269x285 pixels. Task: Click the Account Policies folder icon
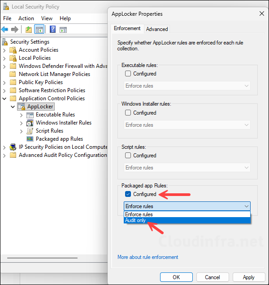13,50
